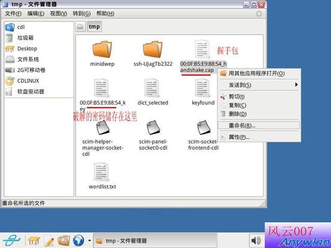Open the 帮助(H) menu
Screen dimensions: 331x248
click(x=105, y=14)
